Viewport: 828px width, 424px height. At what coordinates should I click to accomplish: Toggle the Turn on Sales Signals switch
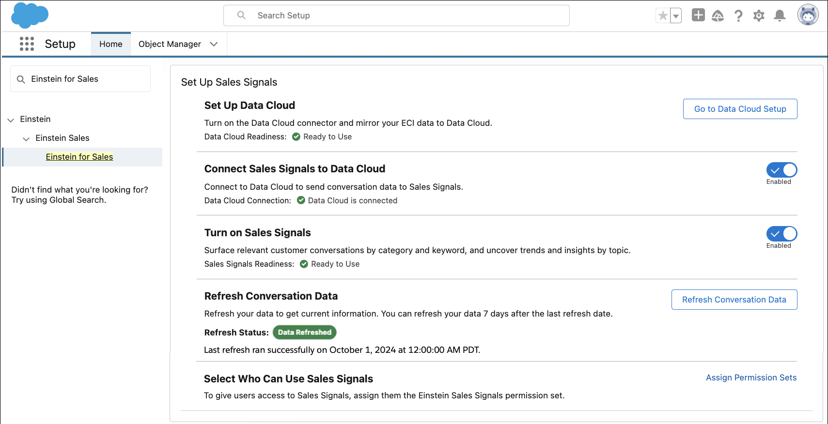781,234
